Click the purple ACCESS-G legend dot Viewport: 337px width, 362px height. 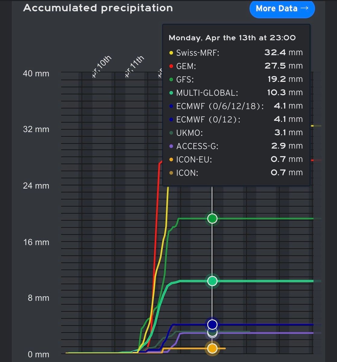tap(171, 146)
